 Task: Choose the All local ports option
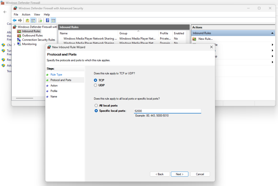coord(96,106)
